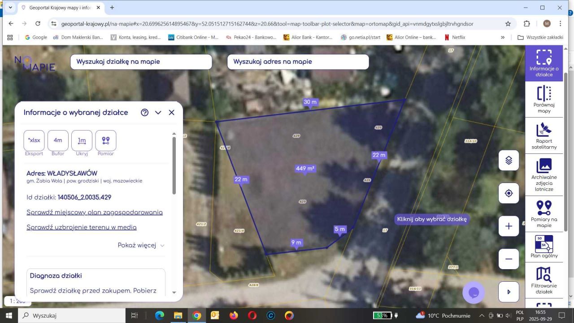574x323 pixels.
Task: Zoom in using the plus button
Action: pos(509,226)
